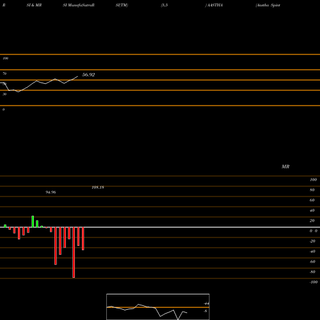Select the tallest green histogram bar
320x320 pixels.
tap(33, 221)
